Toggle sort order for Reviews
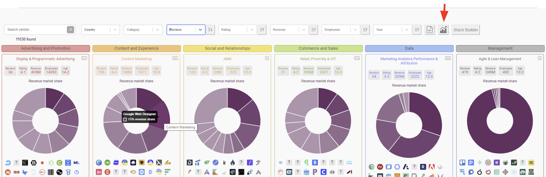 (x=210, y=30)
